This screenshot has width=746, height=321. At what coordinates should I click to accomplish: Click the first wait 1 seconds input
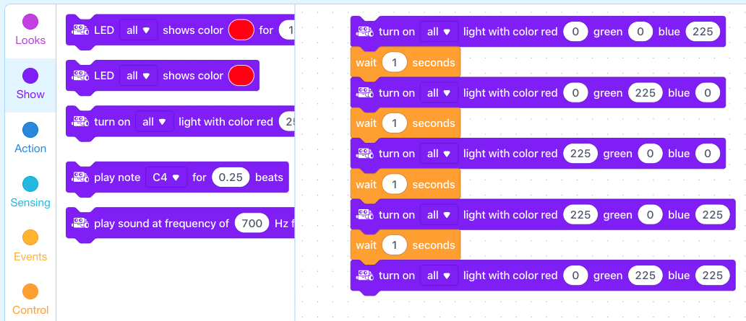[x=395, y=62]
